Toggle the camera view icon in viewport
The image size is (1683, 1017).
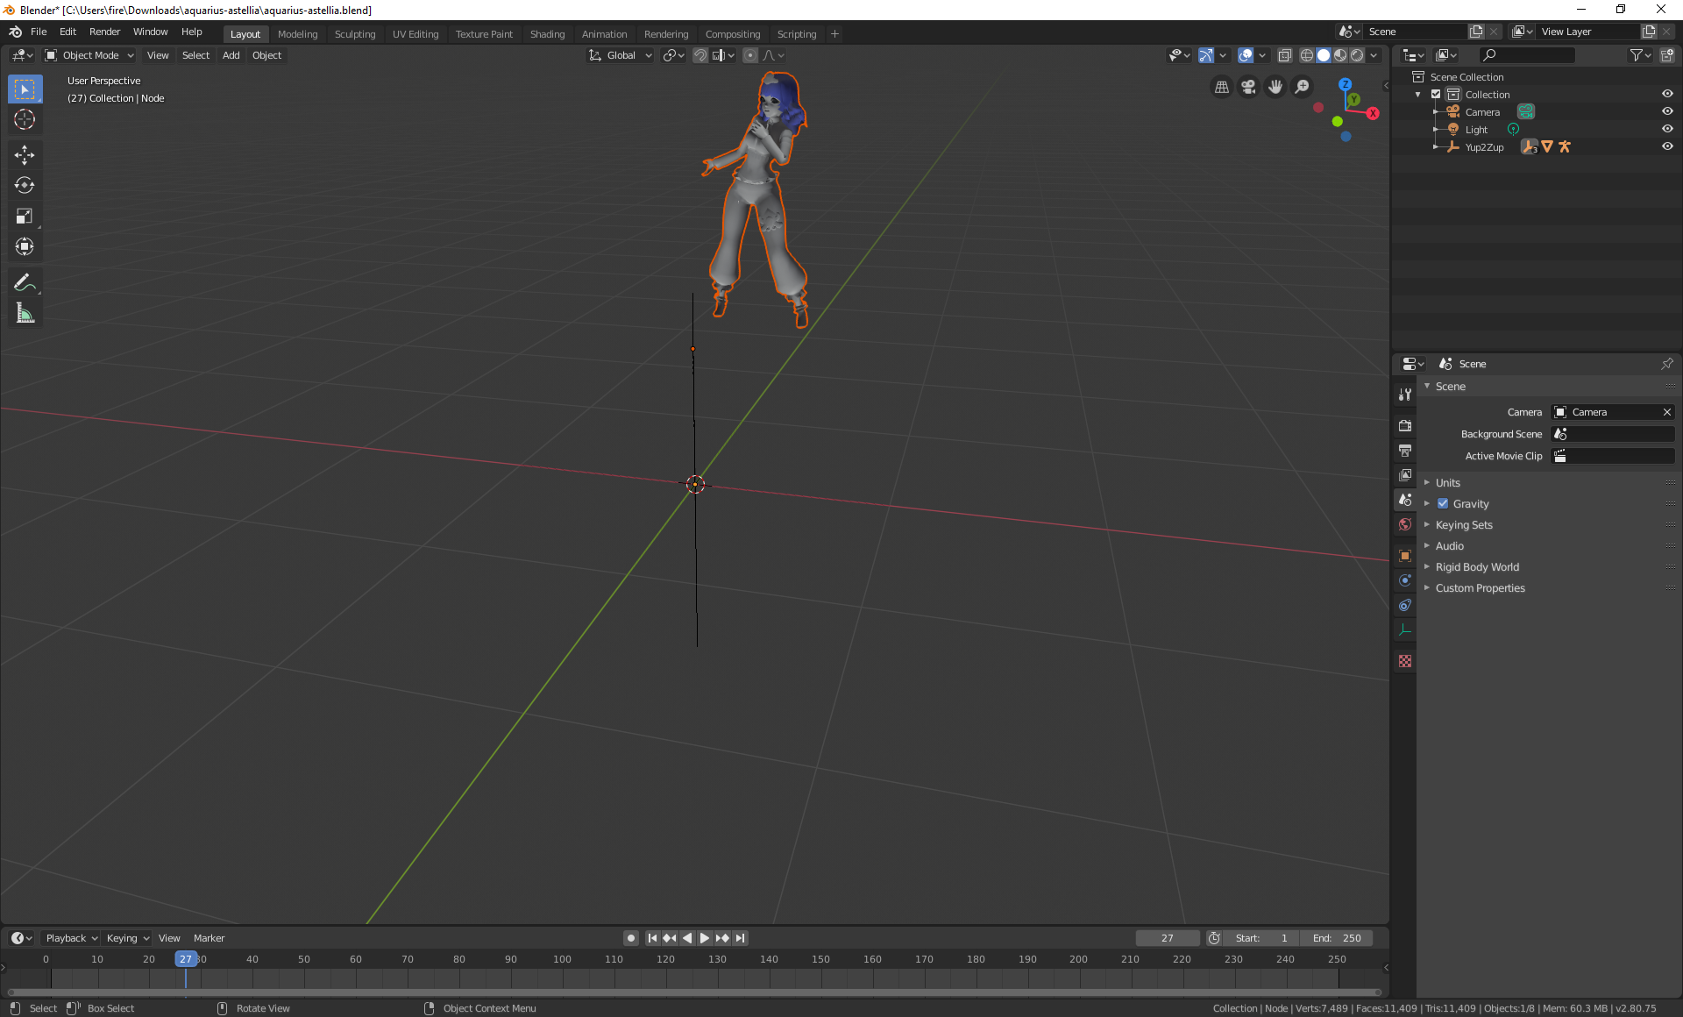tap(1247, 87)
